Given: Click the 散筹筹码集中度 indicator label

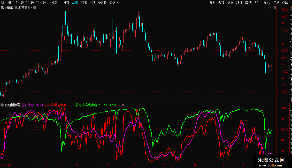Looking at the screenshot, I should coord(91,105).
